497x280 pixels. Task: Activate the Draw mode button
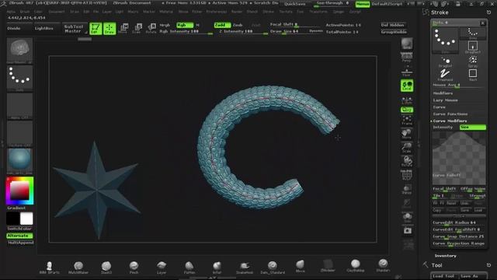pyautogui.click(x=109, y=28)
